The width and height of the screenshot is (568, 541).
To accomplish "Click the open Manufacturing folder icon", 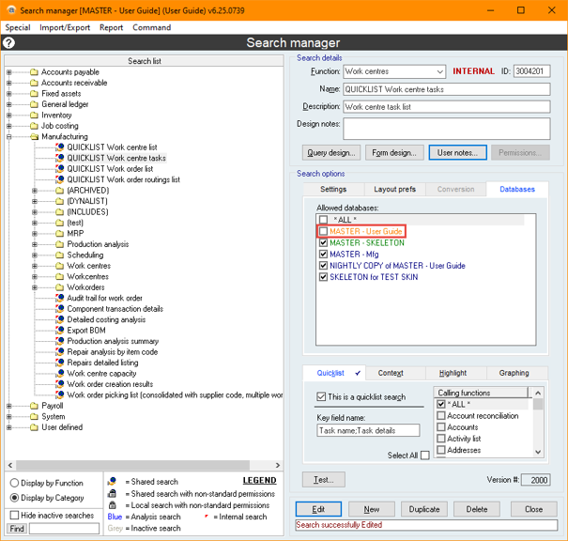I will [x=35, y=136].
